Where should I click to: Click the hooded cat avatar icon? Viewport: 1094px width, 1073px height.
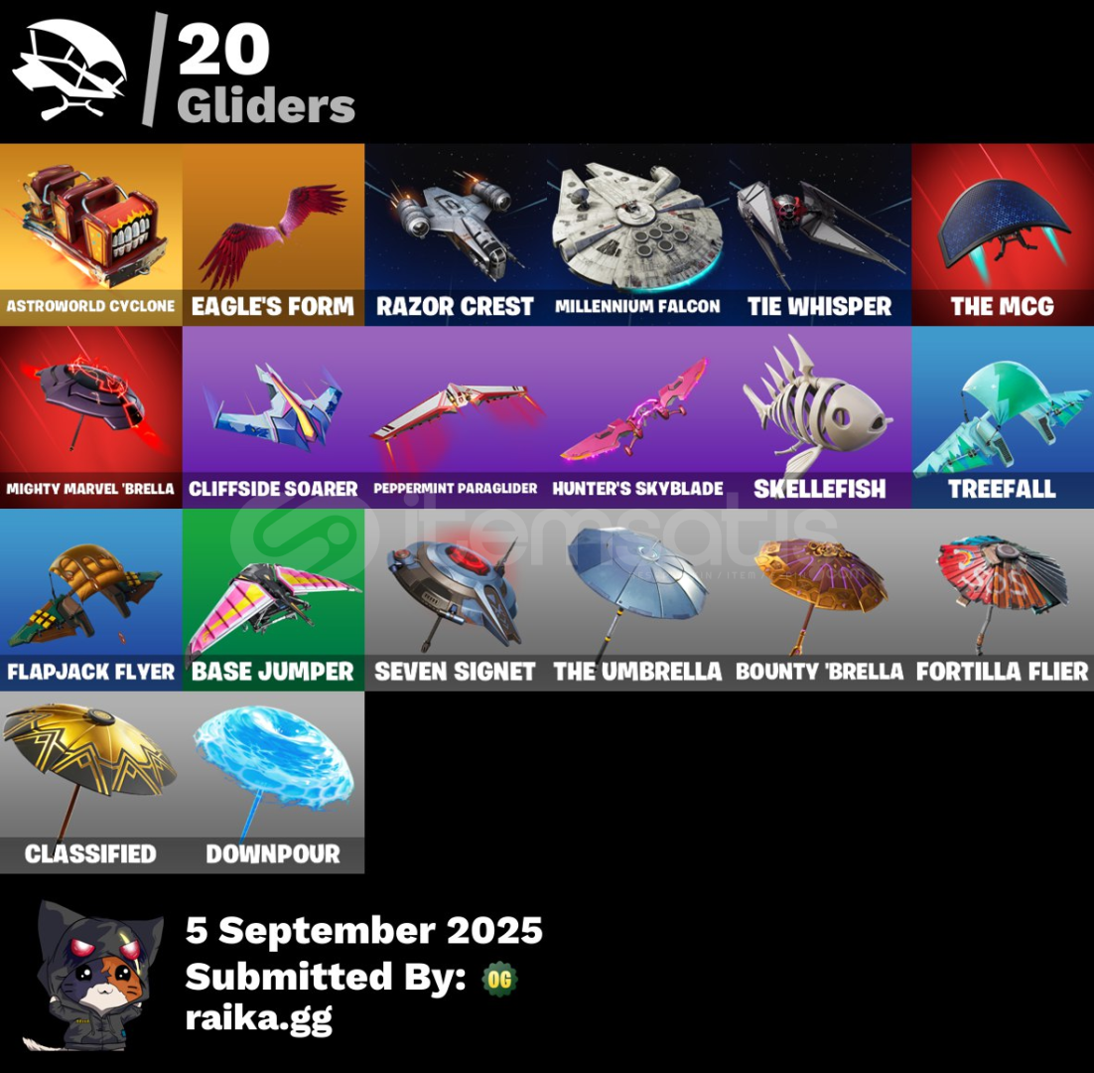click(93, 976)
